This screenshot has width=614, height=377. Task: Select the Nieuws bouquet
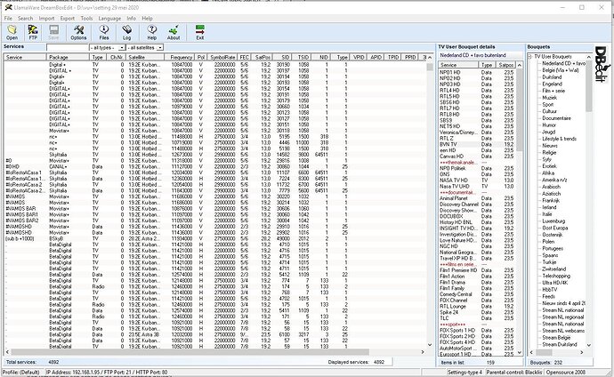point(549,146)
